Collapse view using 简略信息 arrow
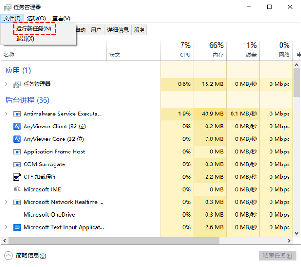Viewport: 301px width, 267px height. pos(8,255)
